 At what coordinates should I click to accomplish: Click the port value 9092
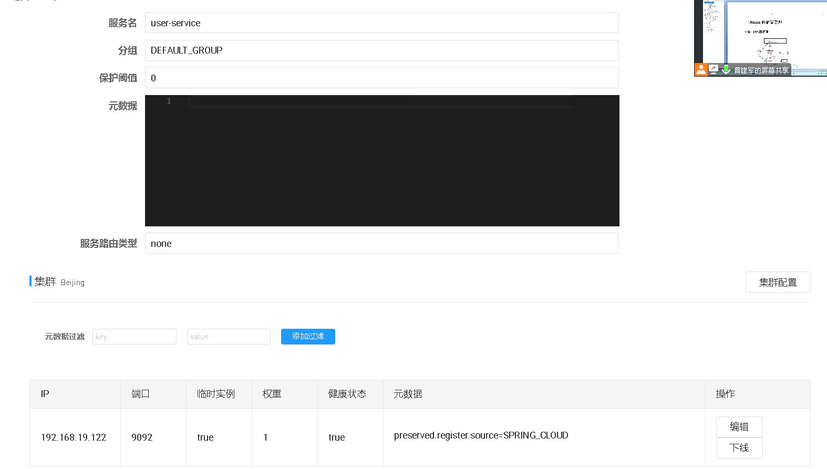click(142, 437)
